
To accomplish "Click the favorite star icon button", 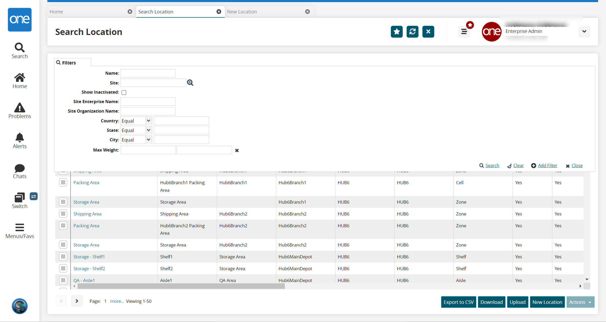I will tap(397, 32).
